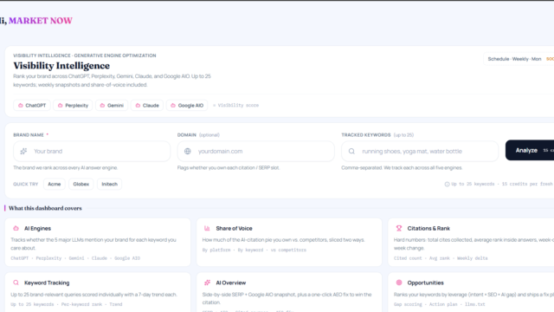Open the Opportunities card title
Viewport: 554px width, 312px height.
point(425,283)
